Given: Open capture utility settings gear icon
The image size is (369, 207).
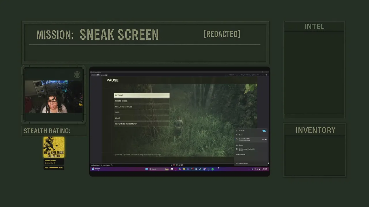Looking at the screenshot, I should pos(266,75).
